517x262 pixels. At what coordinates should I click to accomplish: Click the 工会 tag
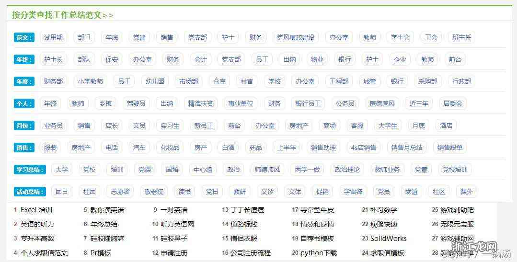pos(431,37)
